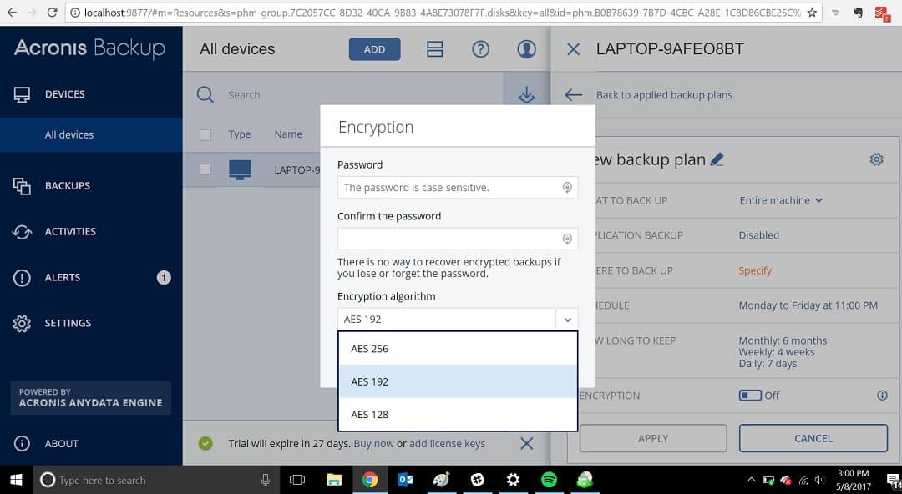Screen dimensions: 902x494
Task: Open the Entire machine dropdown
Action: click(x=781, y=200)
